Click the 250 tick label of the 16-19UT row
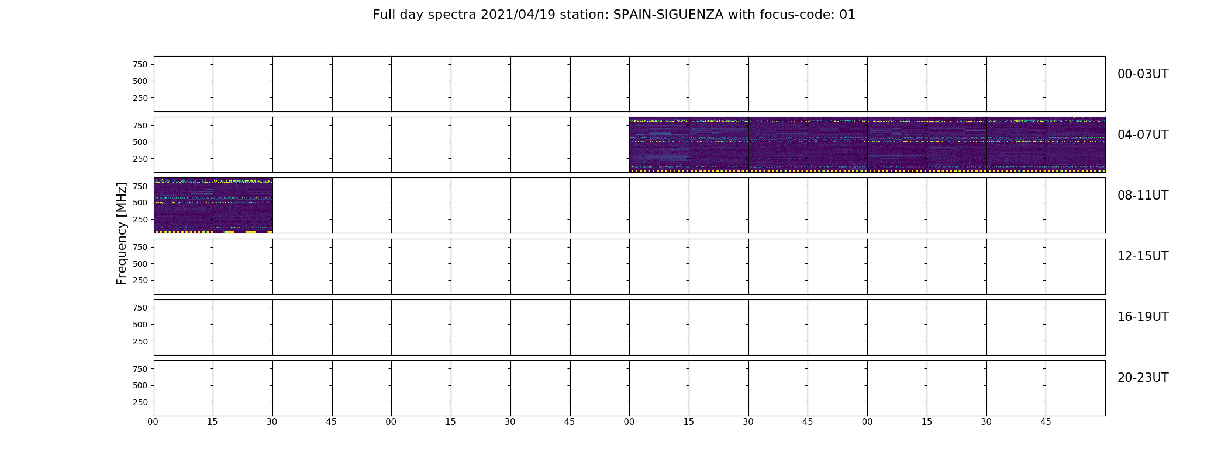This screenshot has width=1228, height=467. (140, 341)
